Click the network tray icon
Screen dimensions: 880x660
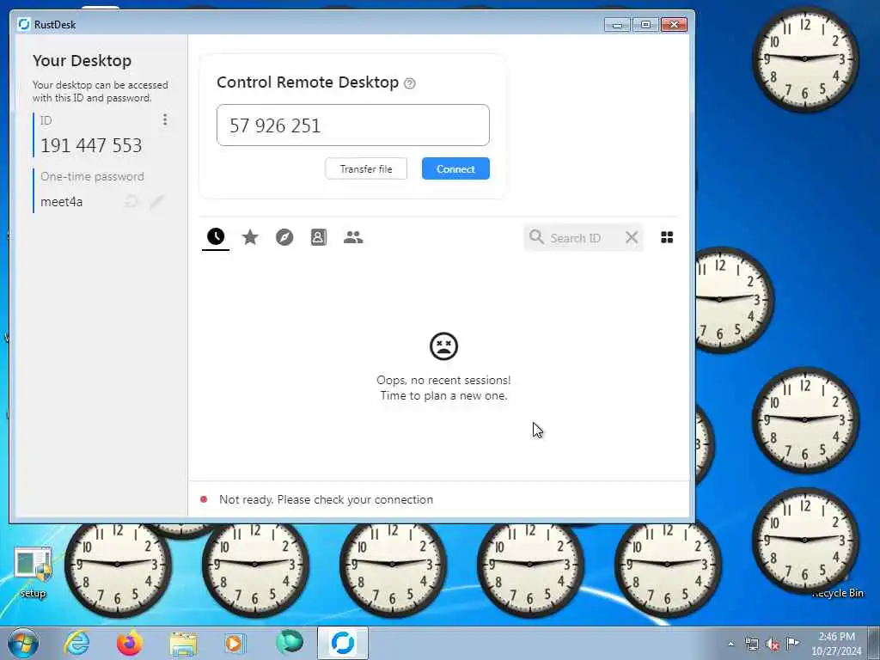click(x=752, y=645)
